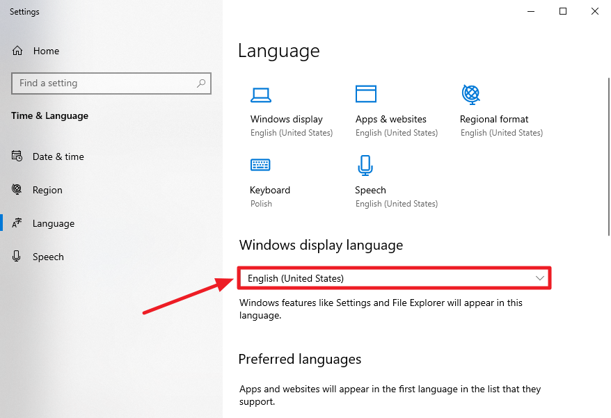Open the Windows display language dropdown
This screenshot has height=418, width=611.
pos(539,278)
